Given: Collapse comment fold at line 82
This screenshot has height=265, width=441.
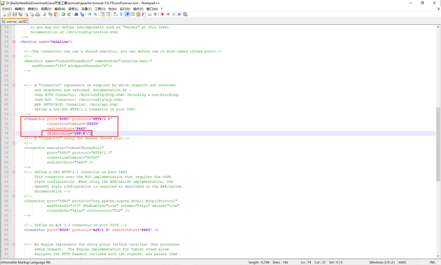Looking at the screenshot, I should click(x=14, y=172).
